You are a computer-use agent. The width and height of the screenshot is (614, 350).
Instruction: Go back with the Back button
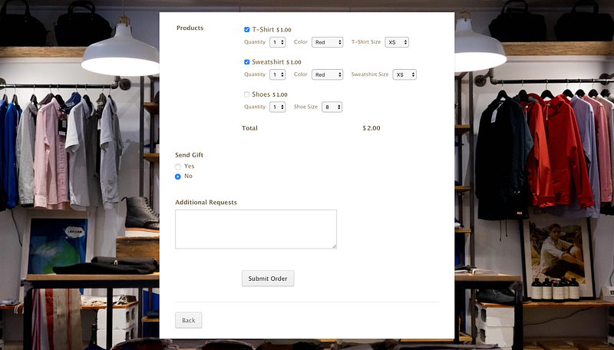[x=188, y=320]
